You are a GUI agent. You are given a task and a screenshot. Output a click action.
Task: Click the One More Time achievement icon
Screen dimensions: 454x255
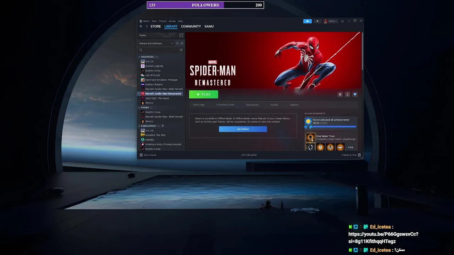click(310, 137)
